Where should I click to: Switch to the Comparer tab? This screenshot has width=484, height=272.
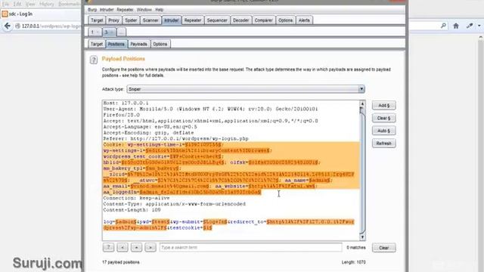(x=263, y=20)
